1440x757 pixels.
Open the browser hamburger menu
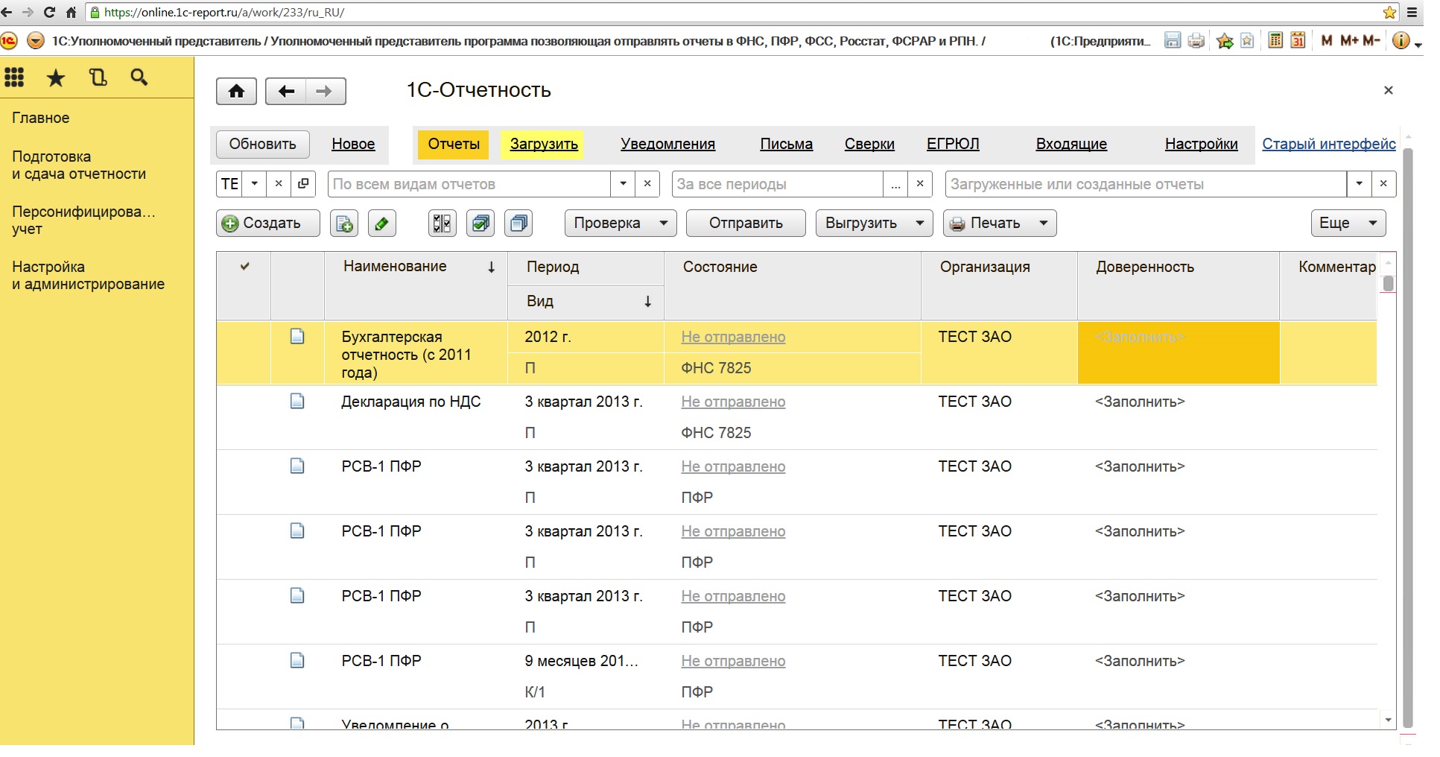click(x=1412, y=12)
